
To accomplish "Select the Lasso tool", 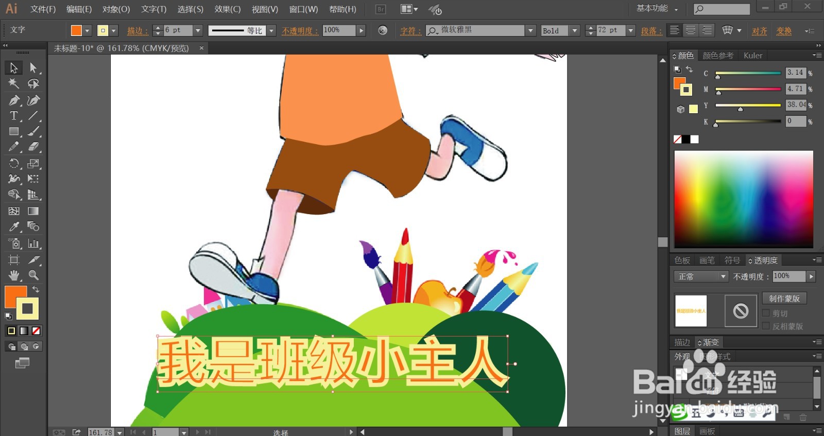I will (x=33, y=83).
